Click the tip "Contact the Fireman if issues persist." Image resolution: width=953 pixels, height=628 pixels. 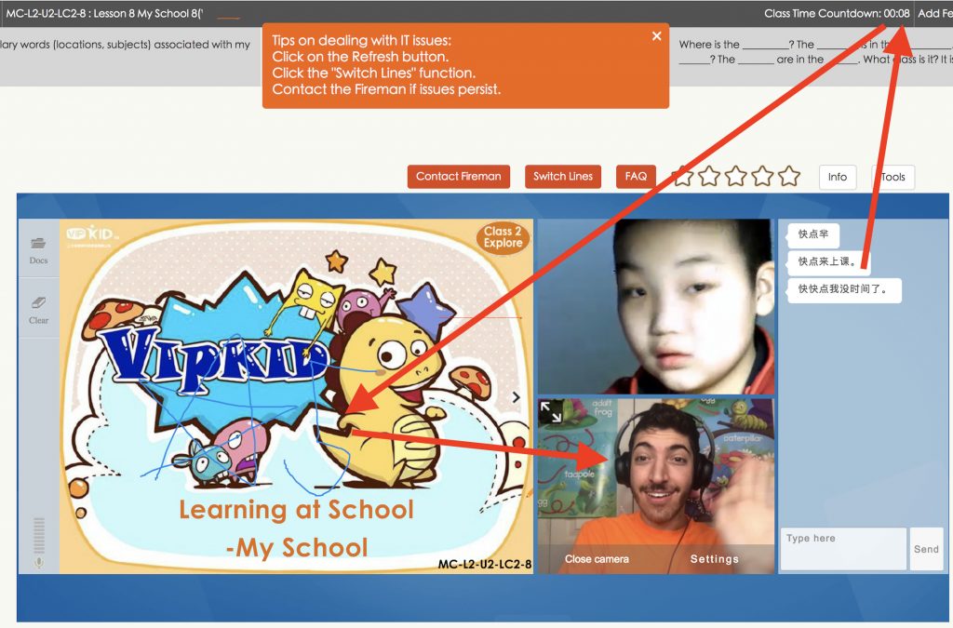(386, 89)
